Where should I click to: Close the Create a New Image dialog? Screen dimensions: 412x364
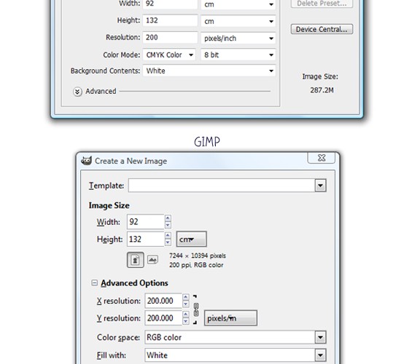click(x=322, y=157)
